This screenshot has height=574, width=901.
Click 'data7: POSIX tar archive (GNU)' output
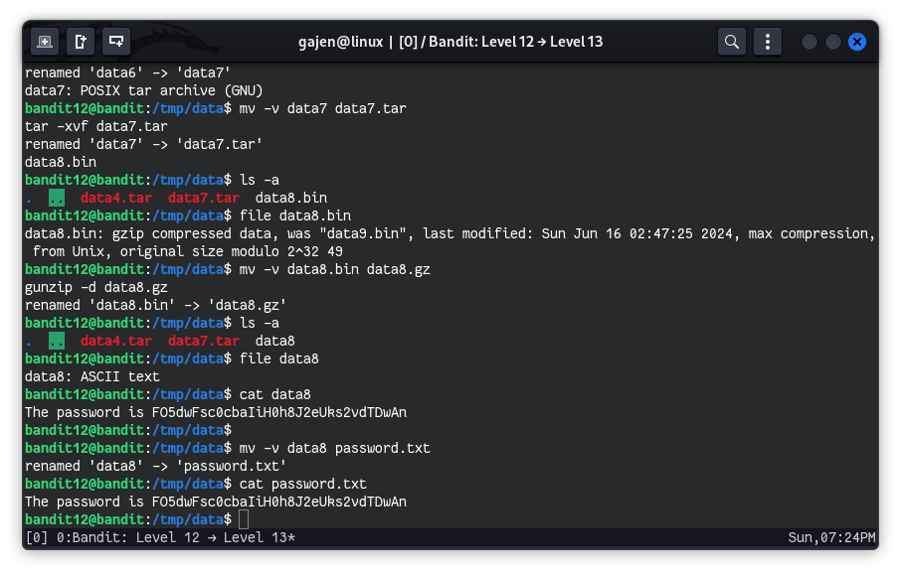pos(144,90)
